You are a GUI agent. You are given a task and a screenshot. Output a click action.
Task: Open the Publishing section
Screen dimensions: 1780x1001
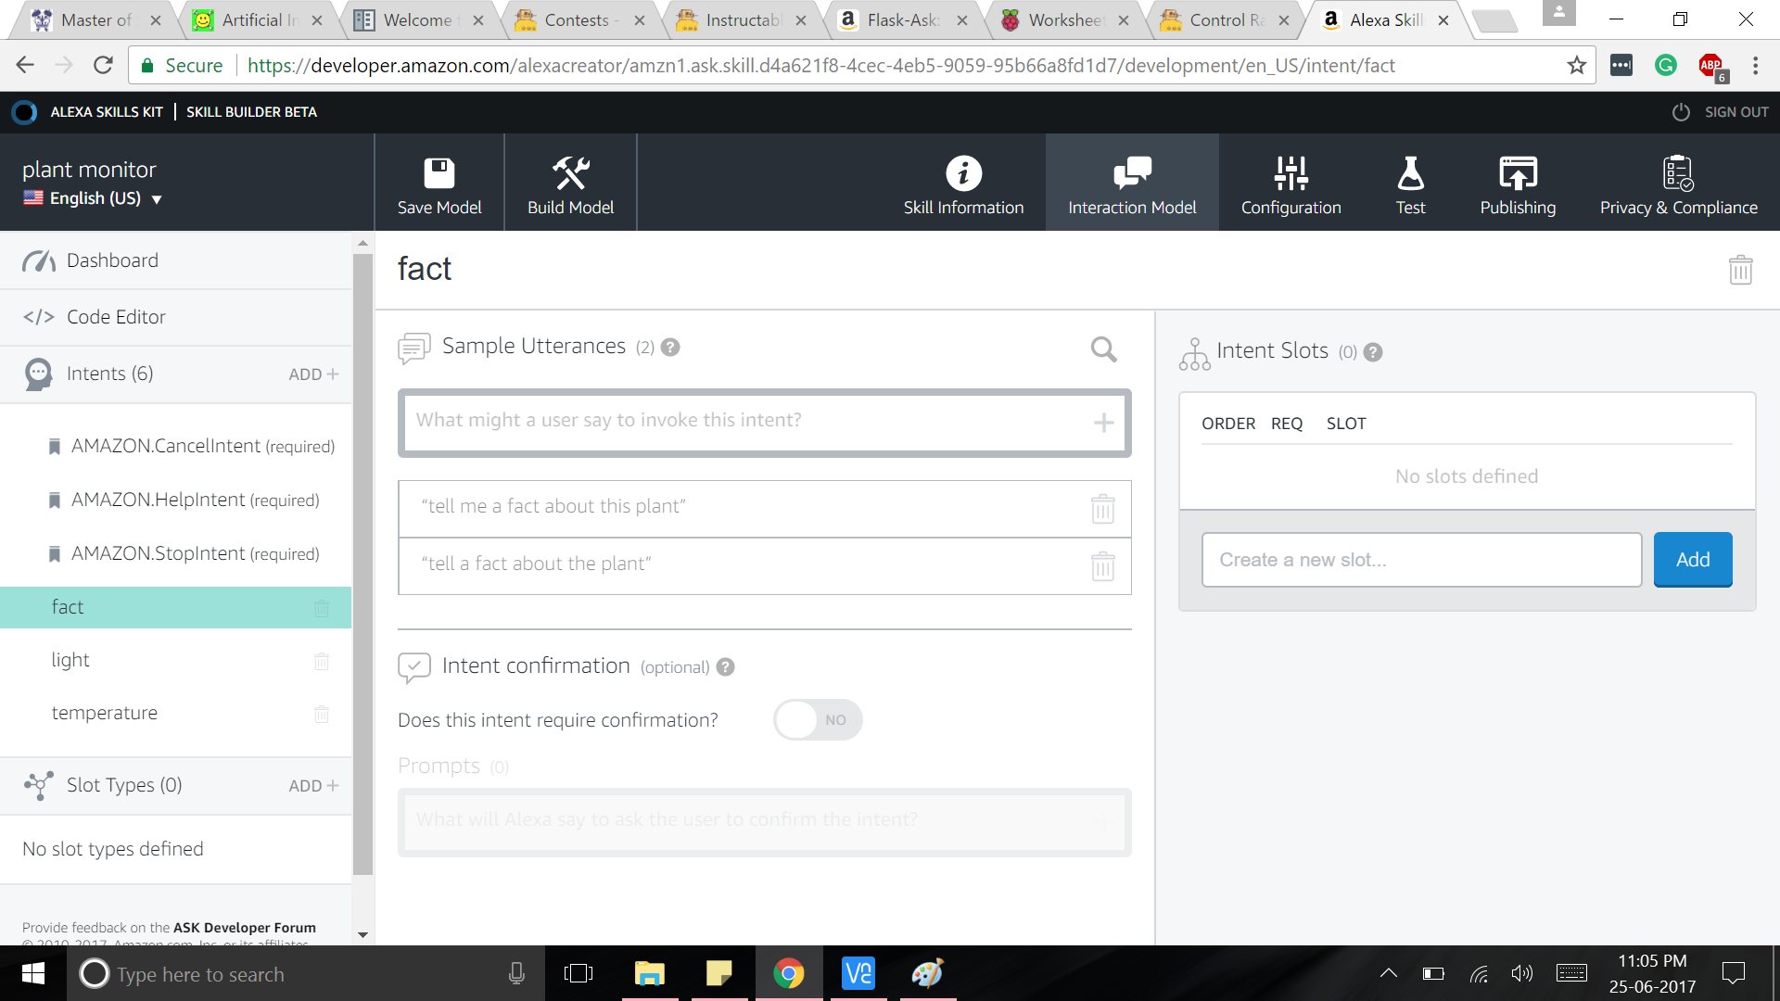pyautogui.click(x=1518, y=184)
